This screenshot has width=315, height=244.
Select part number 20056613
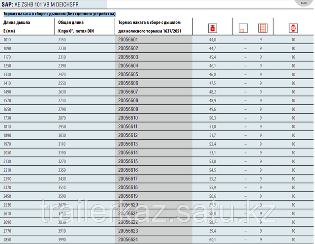pos(128,144)
